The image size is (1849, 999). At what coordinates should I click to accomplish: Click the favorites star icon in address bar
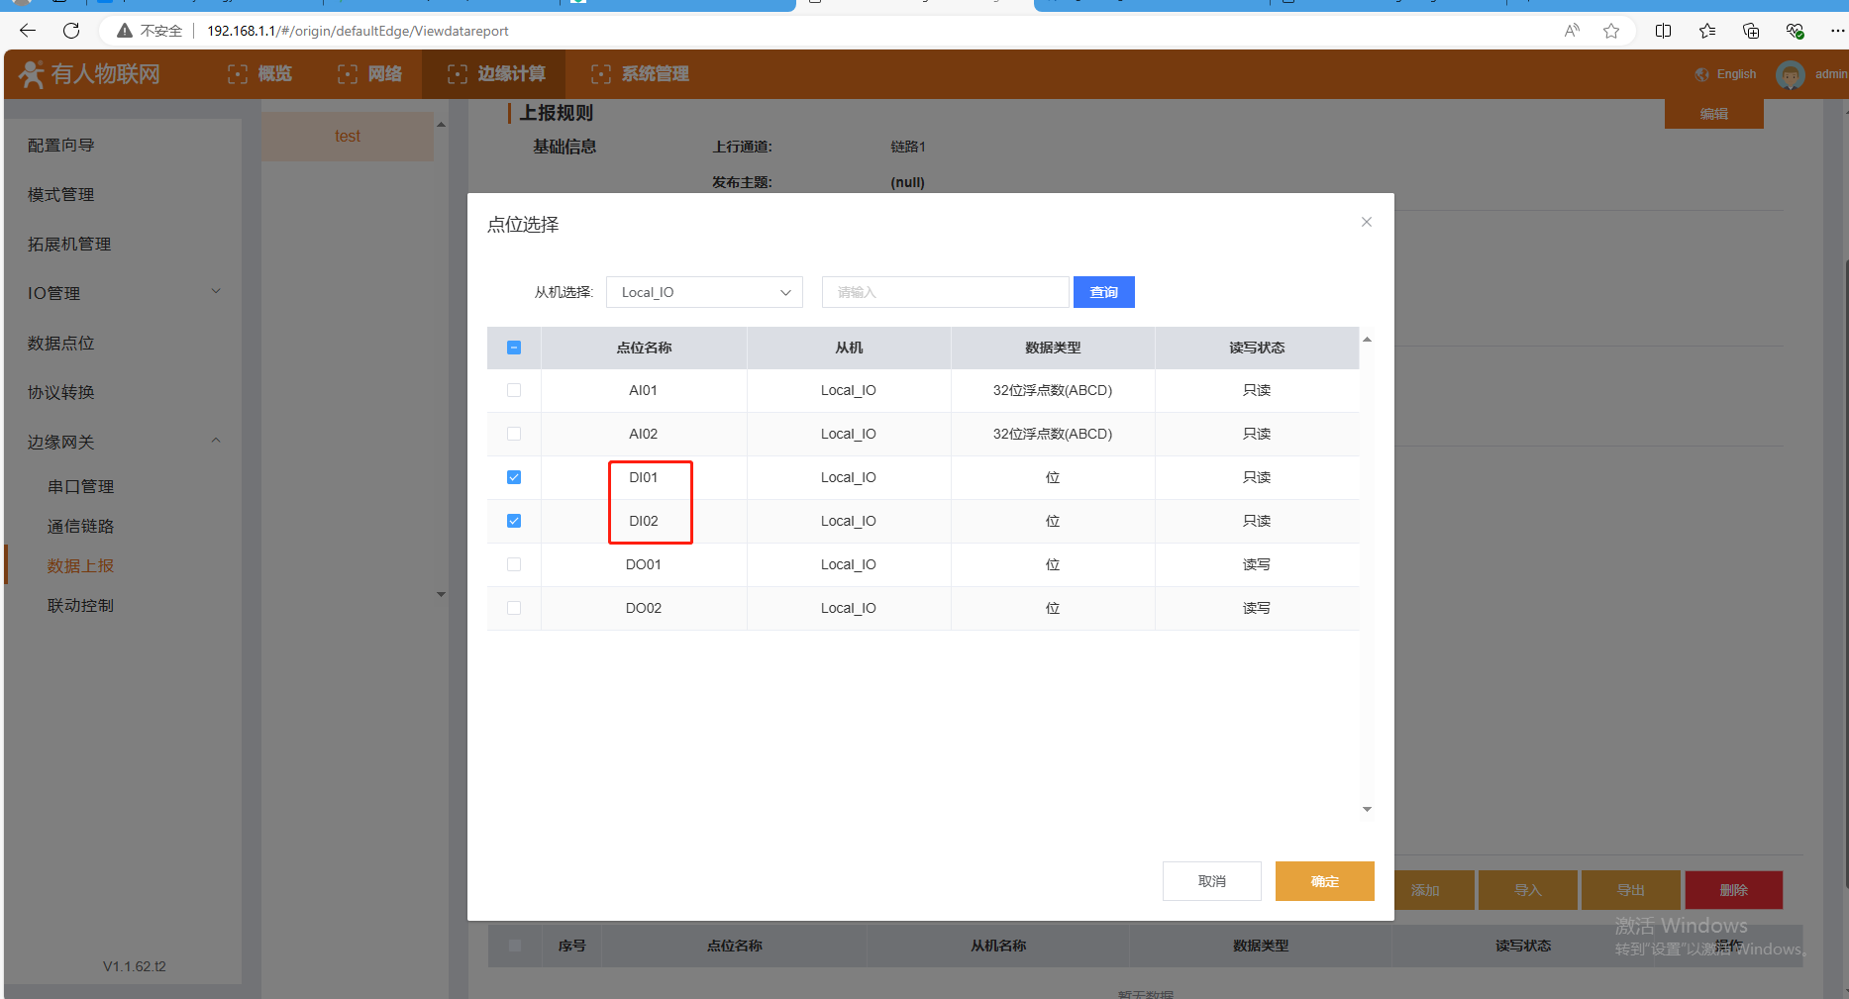coord(1611,31)
